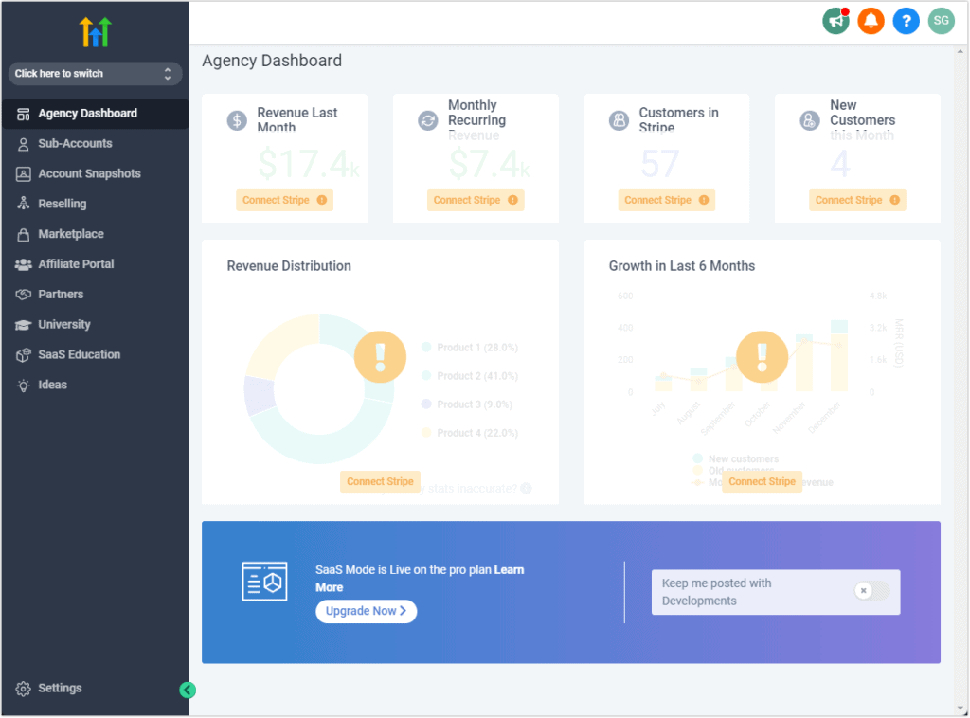970x718 pixels.
Task: Click the SaaS Mode banner icon
Action: click(x=265, y=582)
